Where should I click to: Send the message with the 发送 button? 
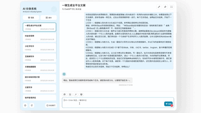click(x=168, y=104)
